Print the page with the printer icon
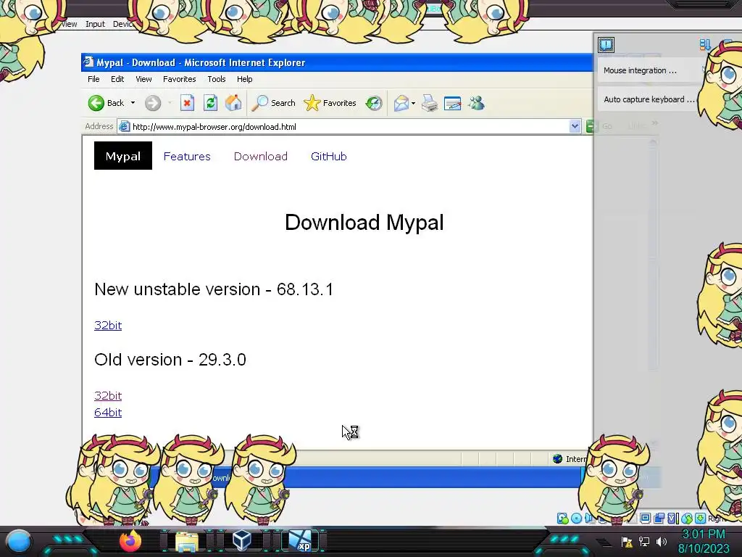 (430, 103)
